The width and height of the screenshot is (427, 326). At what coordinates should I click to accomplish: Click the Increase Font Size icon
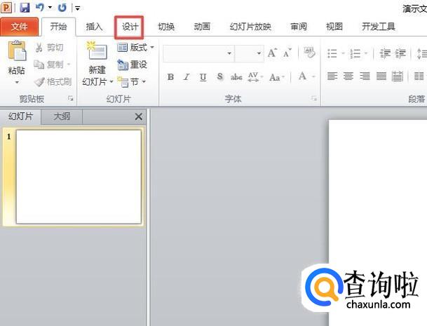[x=272, y=53]
